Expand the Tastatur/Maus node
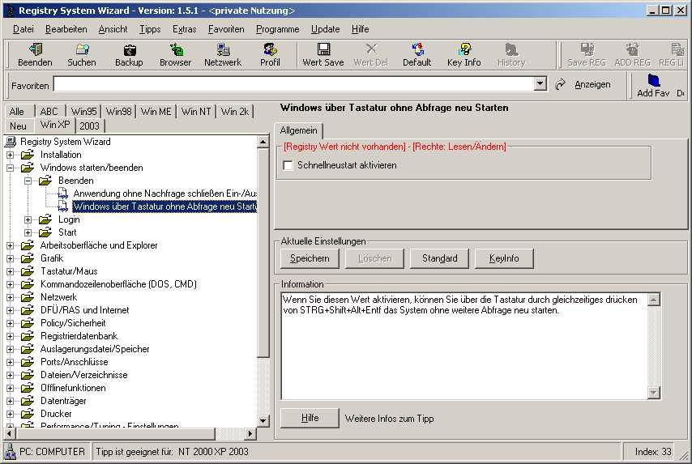This screenshot has height=464, width=692. pyautogui.click(x=11, y=271)
